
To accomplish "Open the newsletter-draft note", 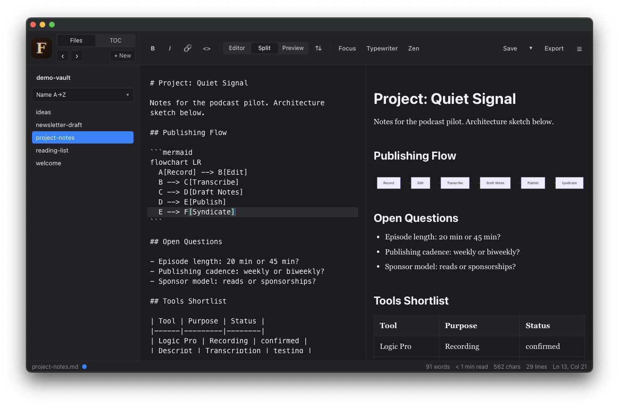I will pyautogui.click(x=83, y=125).
